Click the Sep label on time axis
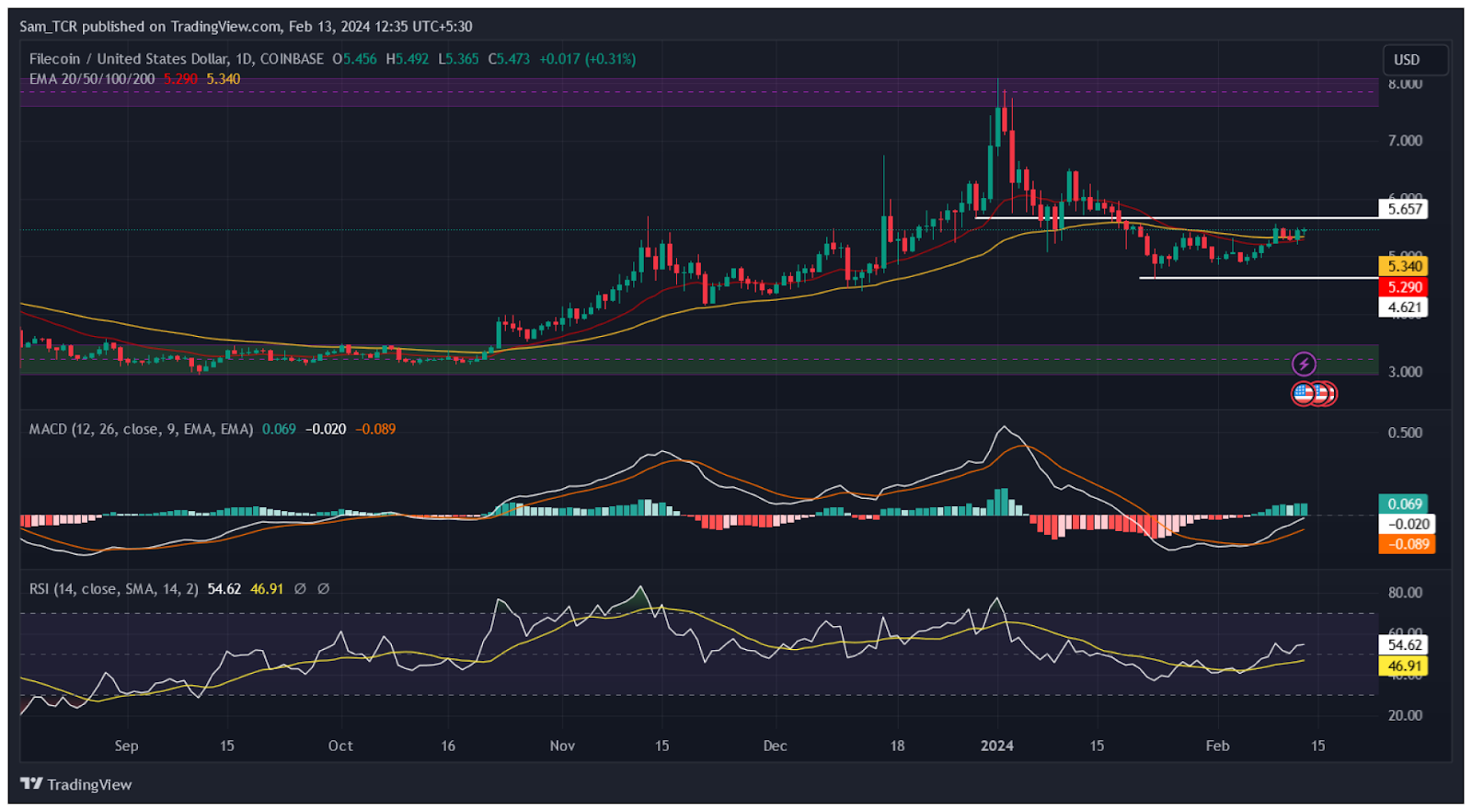 pos(126,746)
